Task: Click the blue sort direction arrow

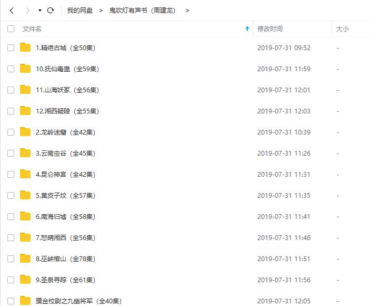Action: click(247, 29)
